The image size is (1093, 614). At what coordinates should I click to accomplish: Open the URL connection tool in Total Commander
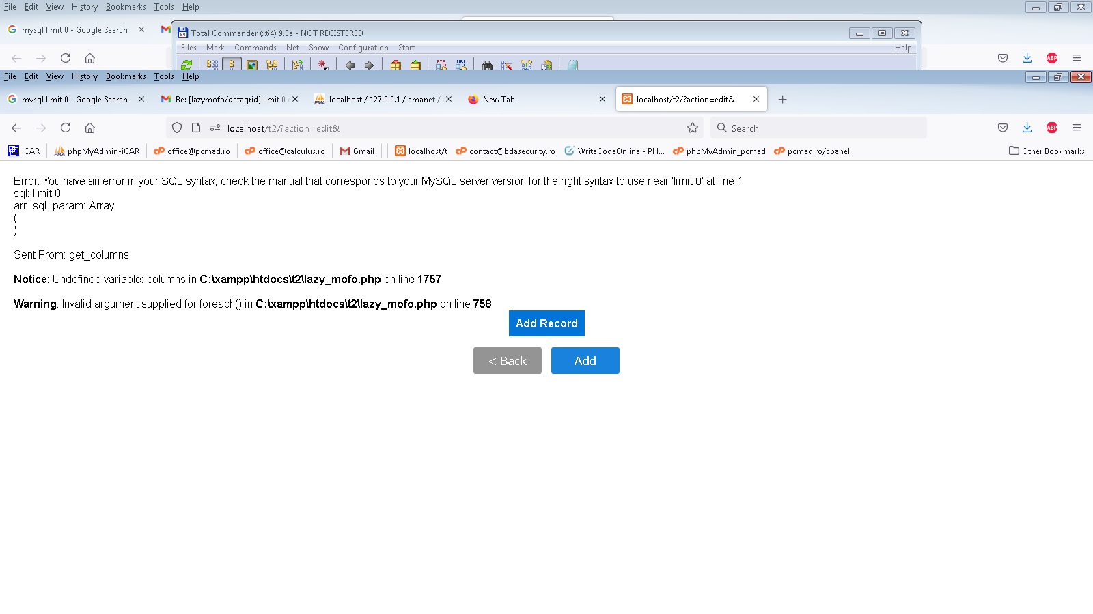[462, 65]
